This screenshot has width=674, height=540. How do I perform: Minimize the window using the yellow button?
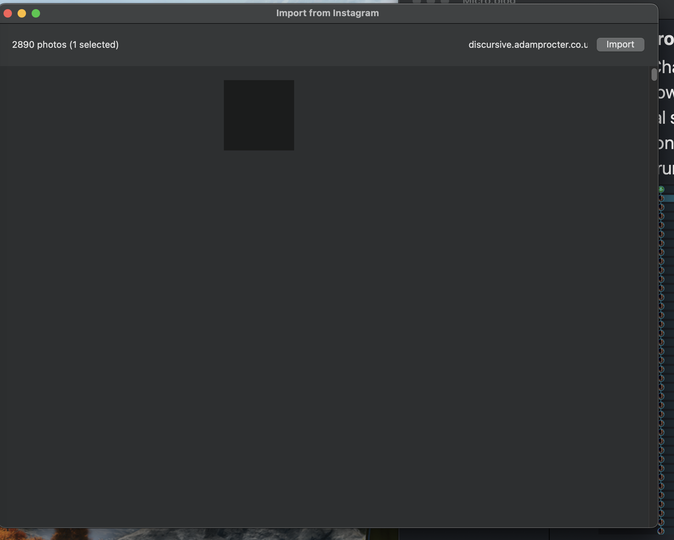[22, 13]
